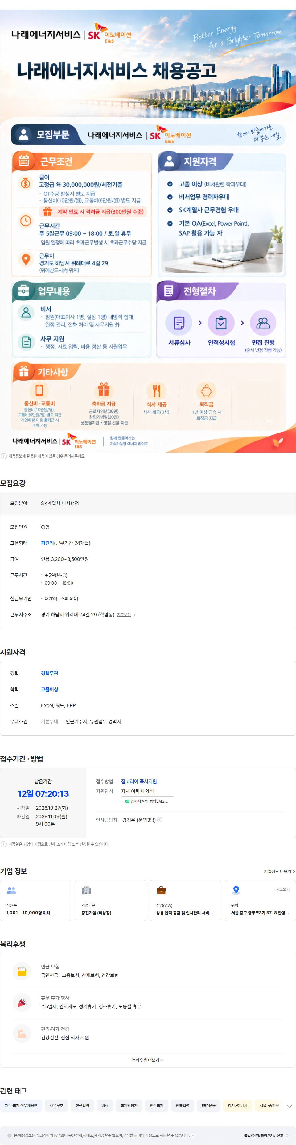This screenshot has height=1145, width=296.
Task: Click the fork and knife icon above 식사 제공
Action: click(x=156, y=391)
